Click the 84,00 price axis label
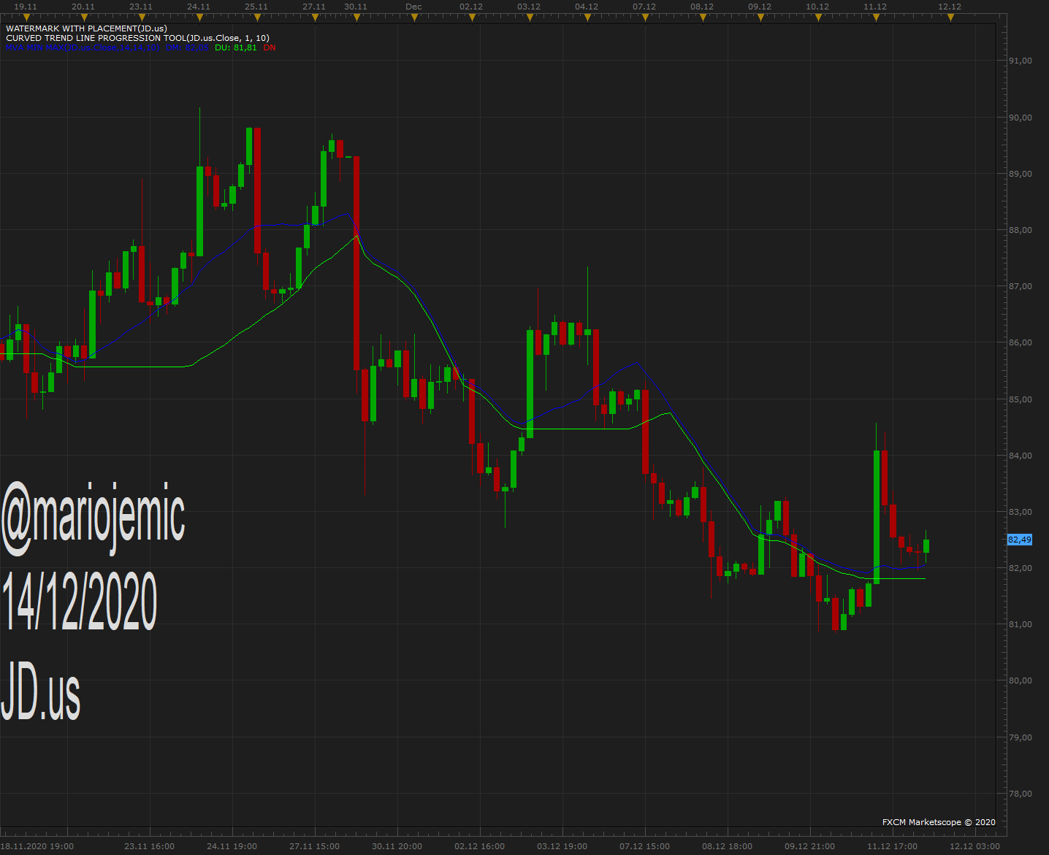The image size is (1049, 855). [1021, 456]
